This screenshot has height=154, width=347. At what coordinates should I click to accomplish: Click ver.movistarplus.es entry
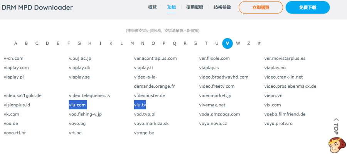[x=285, y=59]
